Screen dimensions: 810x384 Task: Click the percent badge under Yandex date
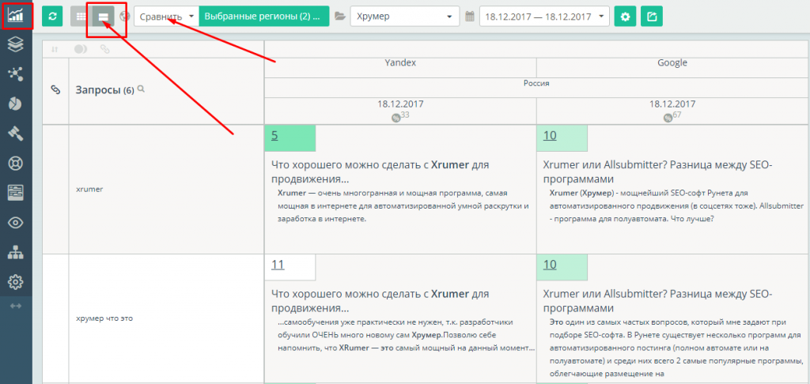(396, 119)
